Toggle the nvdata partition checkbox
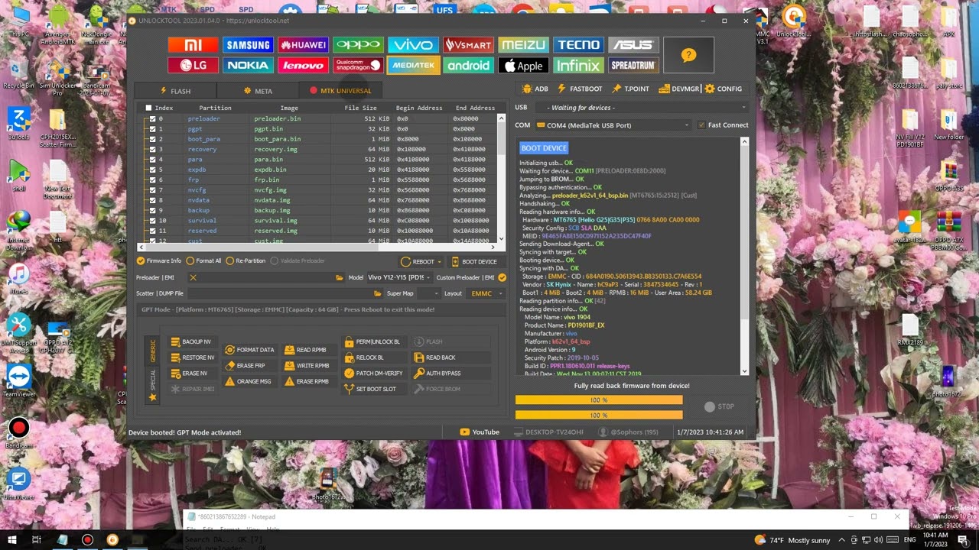979x550 pixels. (152, 200)
